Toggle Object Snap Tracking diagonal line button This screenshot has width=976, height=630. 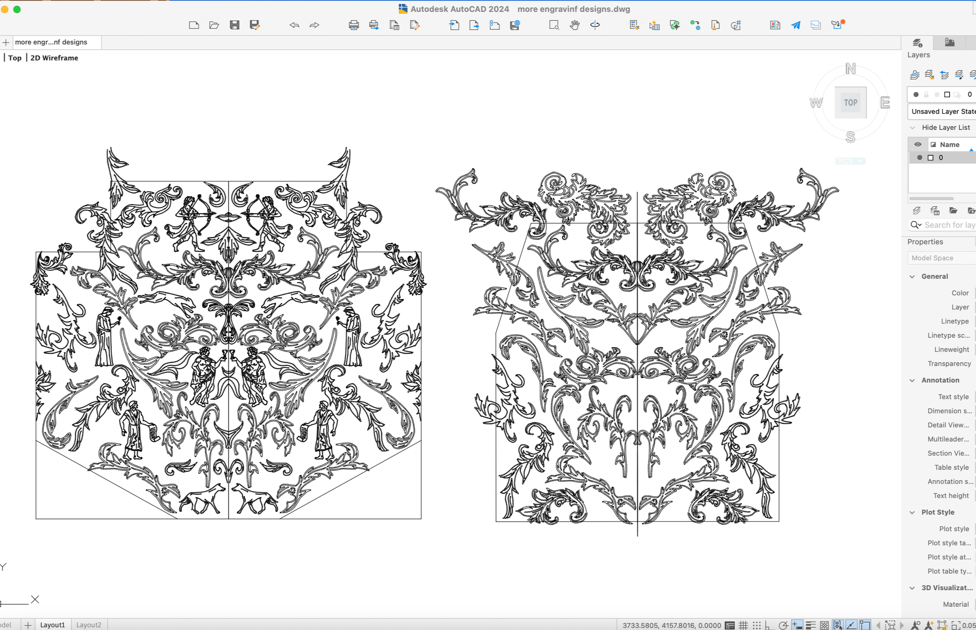tap(851, 625)
